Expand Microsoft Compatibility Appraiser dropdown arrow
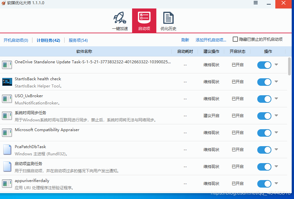This screenshot has width=294, height=199. click(276, 132)
